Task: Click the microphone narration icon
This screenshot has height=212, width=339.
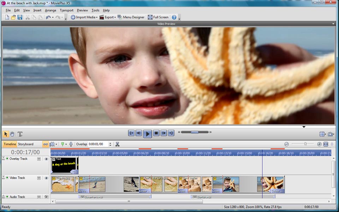Action: coord(71,144)
